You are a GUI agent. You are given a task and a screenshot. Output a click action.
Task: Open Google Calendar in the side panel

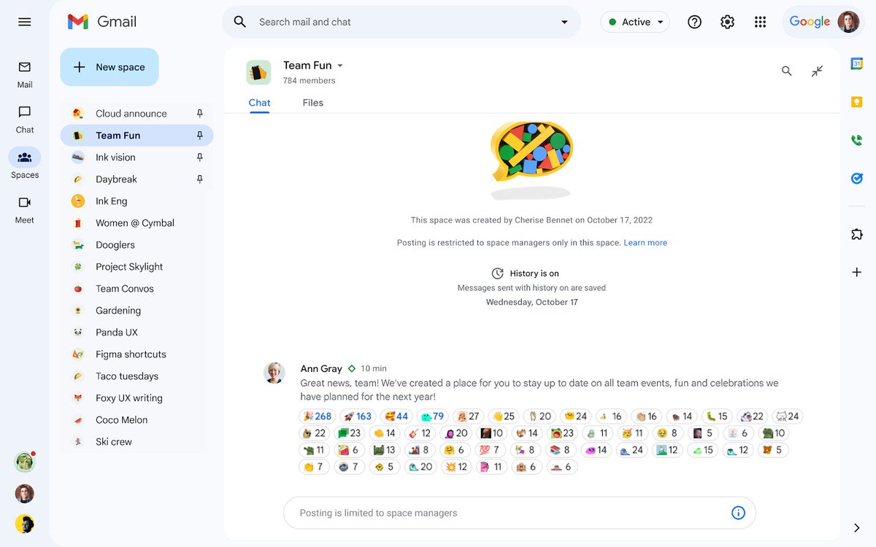tap(856, 63)
